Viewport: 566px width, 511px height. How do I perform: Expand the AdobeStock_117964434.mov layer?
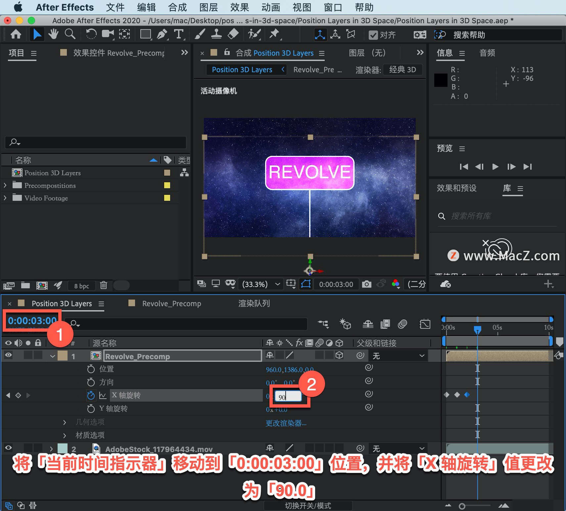click(x=51, y=449)
